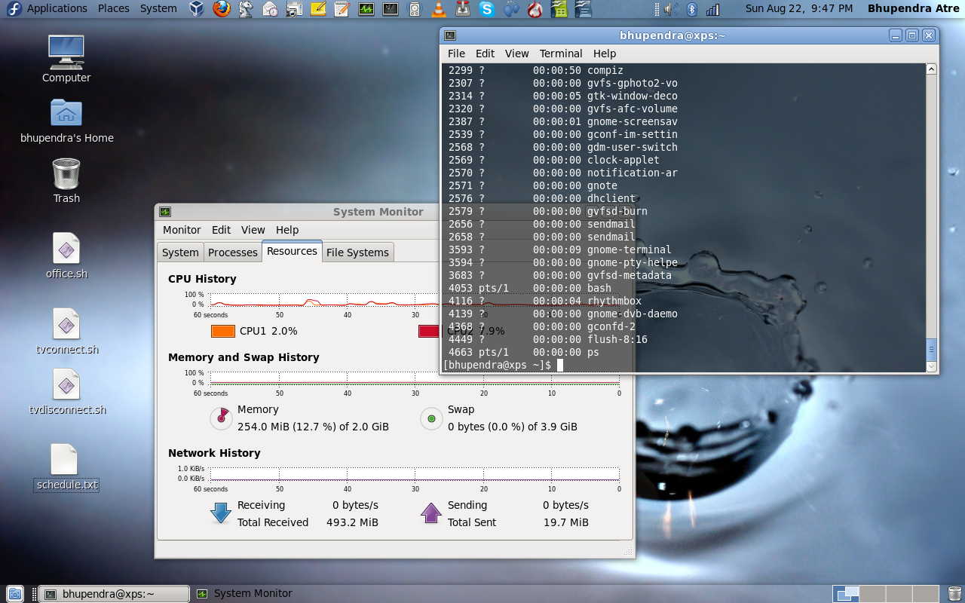Image resolution: width=965 pixels, height=603 pixels.
Task: Select the Resources tab
Action: (x=292, y=251)
